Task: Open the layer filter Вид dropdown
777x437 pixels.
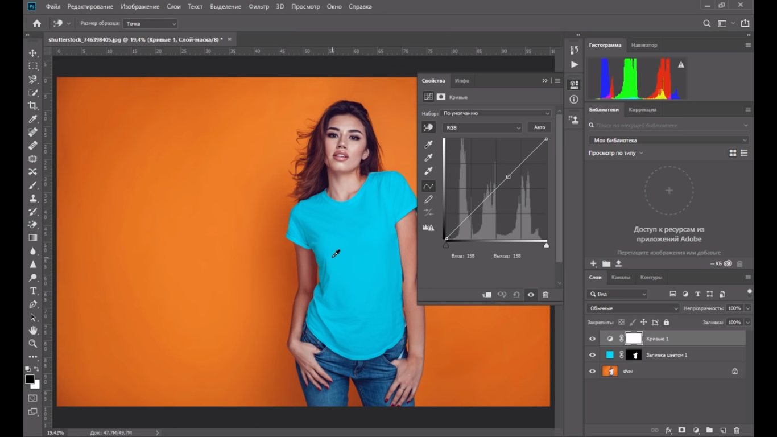Action: pyautogui.click(x=618, y=294)
